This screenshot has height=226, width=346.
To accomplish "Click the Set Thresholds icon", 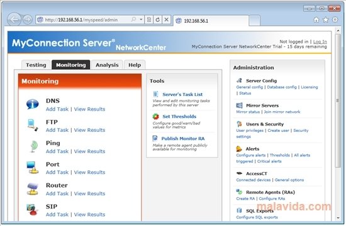I will click(x=156, y=116).
